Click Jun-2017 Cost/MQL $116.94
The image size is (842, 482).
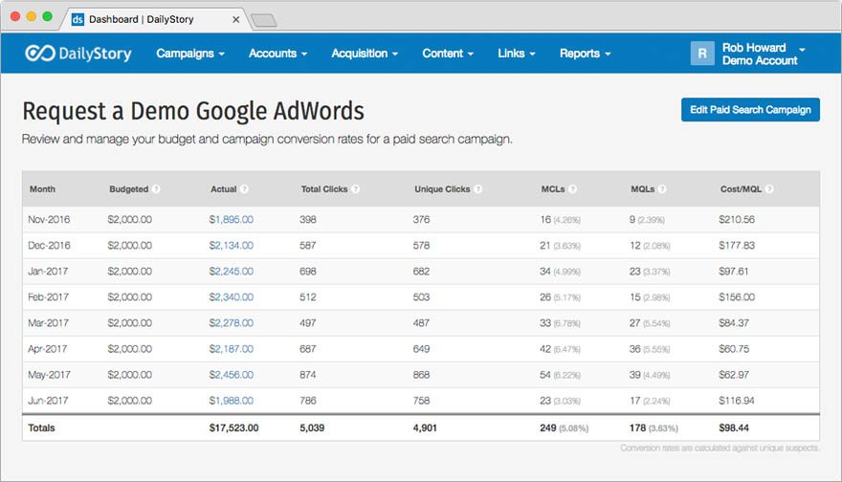pos(737,401)
